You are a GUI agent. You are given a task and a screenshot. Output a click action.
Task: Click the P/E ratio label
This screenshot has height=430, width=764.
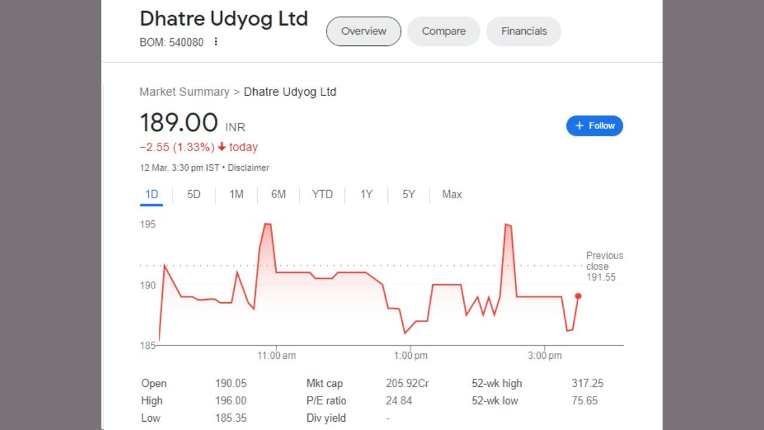coord(326,401)
